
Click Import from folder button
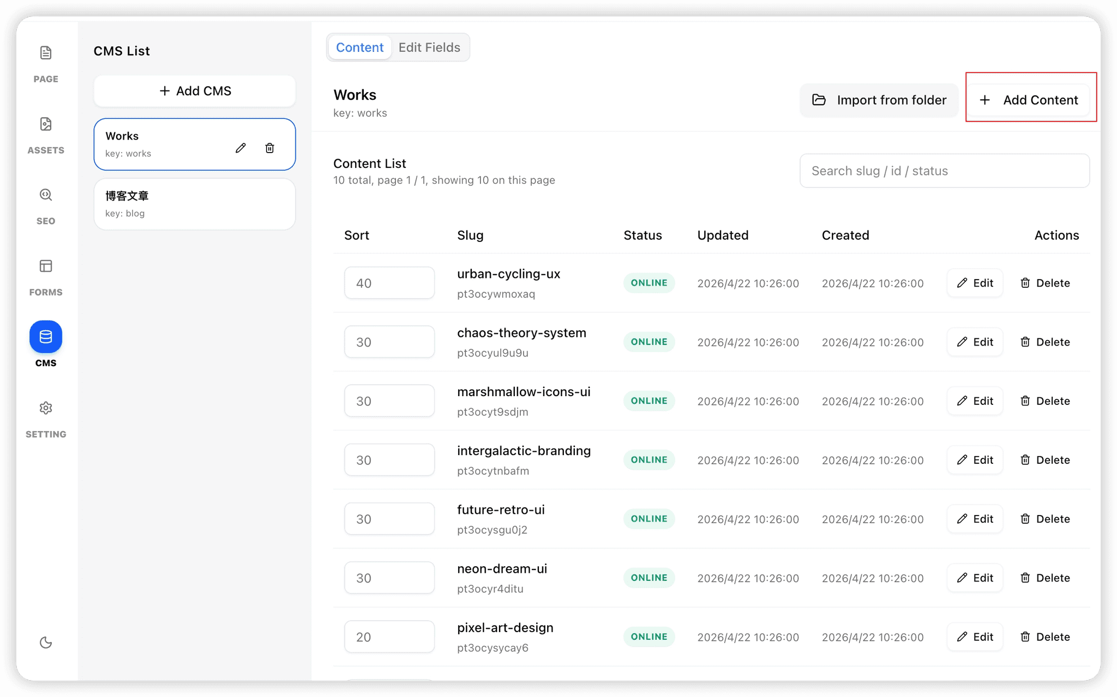pos(879,100)
